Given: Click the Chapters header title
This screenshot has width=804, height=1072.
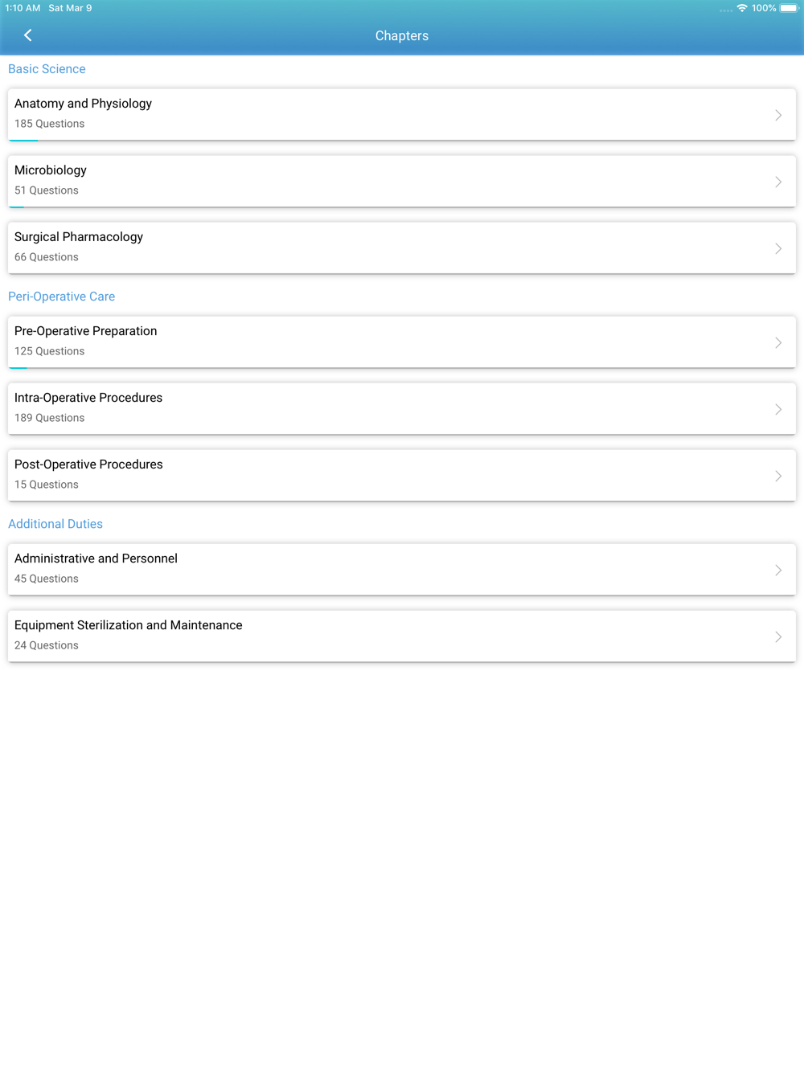Looking at the screenshot, I should (402, 35).
